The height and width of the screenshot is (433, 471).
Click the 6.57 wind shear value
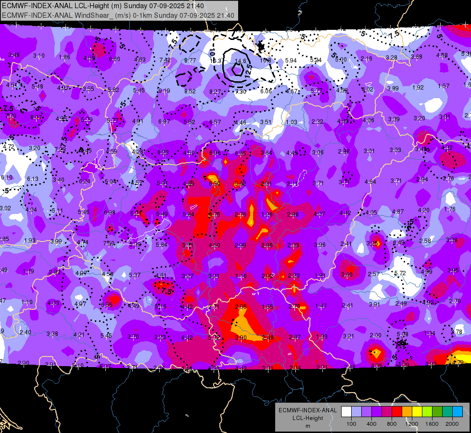pos(215,122)
